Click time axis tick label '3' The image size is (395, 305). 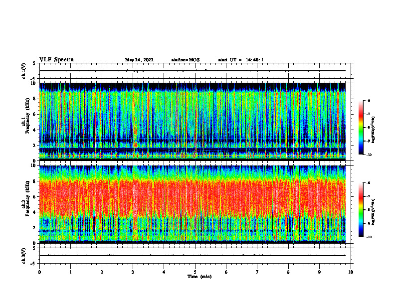coord(133,272)
